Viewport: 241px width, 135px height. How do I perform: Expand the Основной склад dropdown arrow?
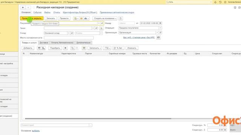(x=69, y=33)
